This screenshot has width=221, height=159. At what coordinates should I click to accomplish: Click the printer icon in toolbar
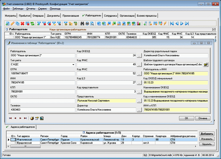point(87,24)
